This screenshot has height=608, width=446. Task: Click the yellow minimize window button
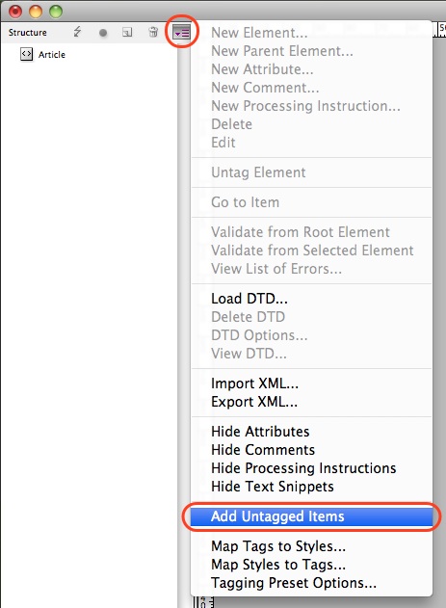coord(36,12)
